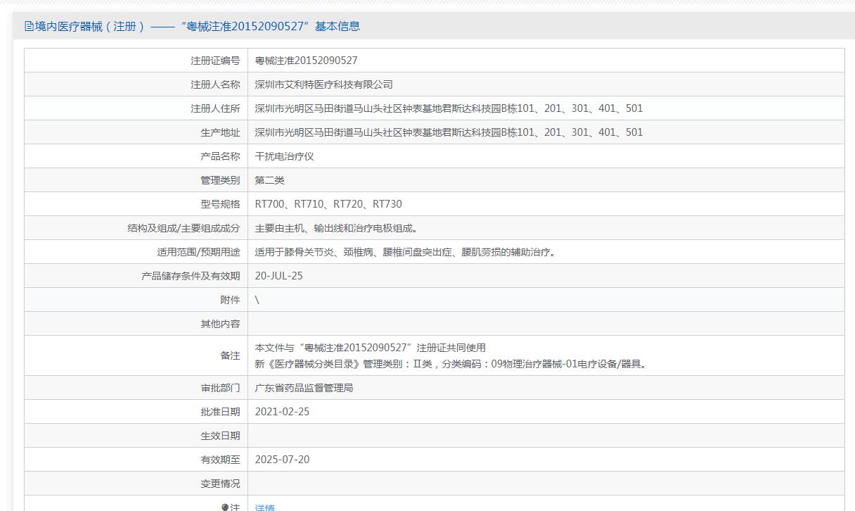Click the bullet icon beside 注 label

[225, 507]
